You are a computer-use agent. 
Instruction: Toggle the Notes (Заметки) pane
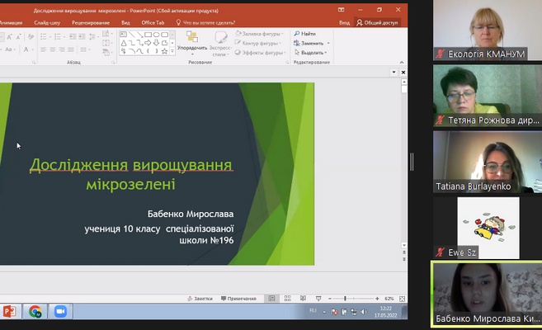pyautogui.click(x=200, y=299)
